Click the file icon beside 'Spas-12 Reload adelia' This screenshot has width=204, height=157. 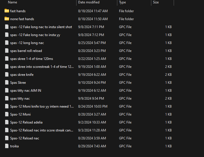pos(7,122)
